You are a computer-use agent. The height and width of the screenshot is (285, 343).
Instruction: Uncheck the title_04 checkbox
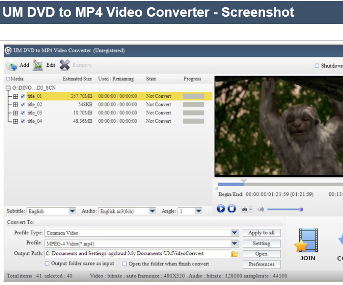(x=23, y=121)
